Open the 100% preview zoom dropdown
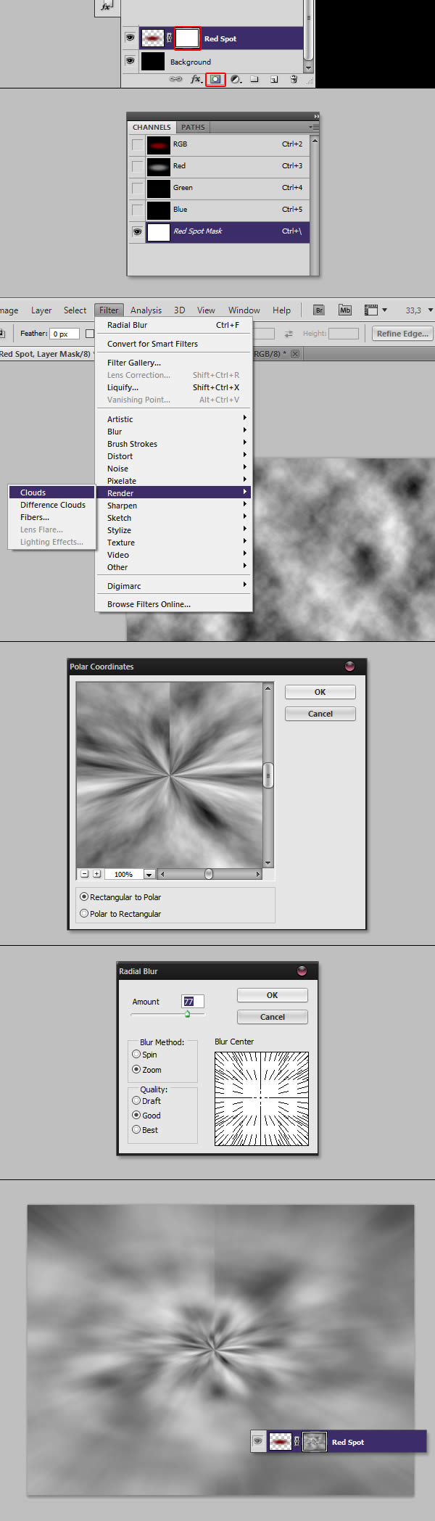Viewport: 435px width, 1521px height. [149, 875]
